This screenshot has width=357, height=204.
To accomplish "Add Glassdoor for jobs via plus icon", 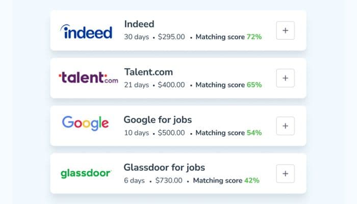I will click(x=285, y=173).
